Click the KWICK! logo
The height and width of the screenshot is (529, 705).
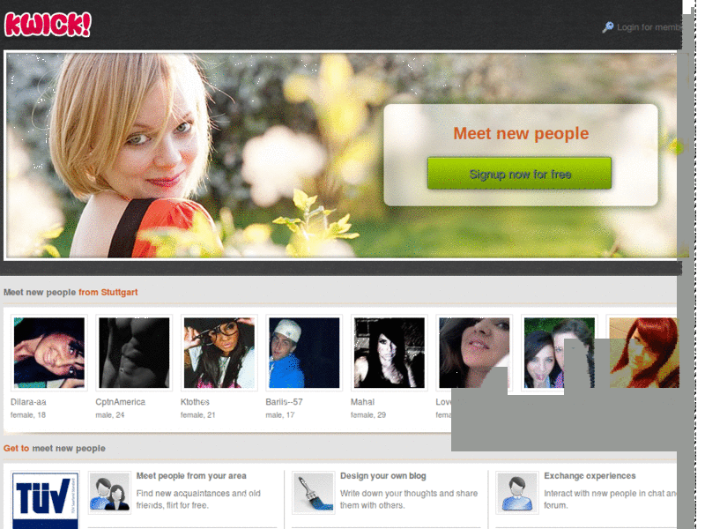48,25
